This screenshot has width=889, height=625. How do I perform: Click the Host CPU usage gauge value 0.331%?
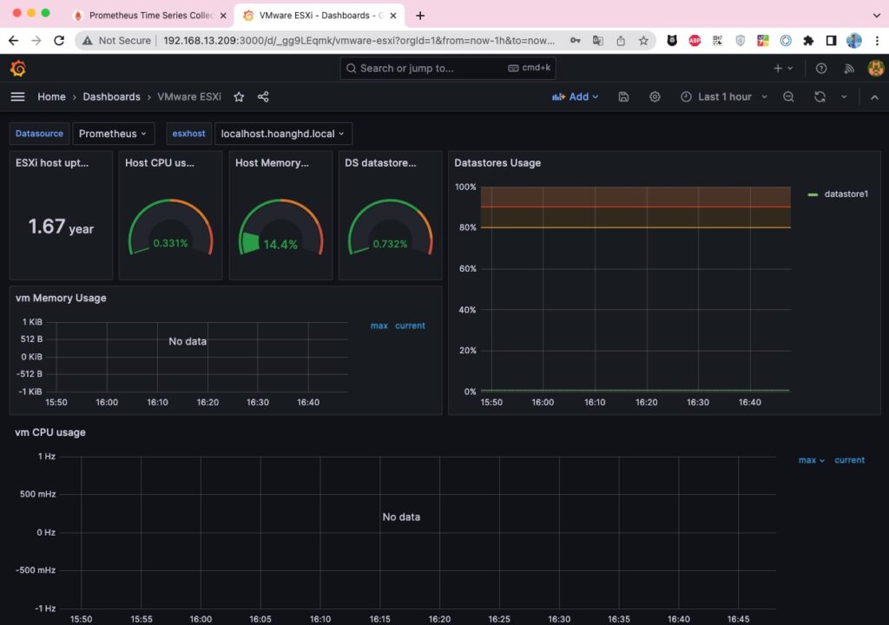(x=170, y=243)
